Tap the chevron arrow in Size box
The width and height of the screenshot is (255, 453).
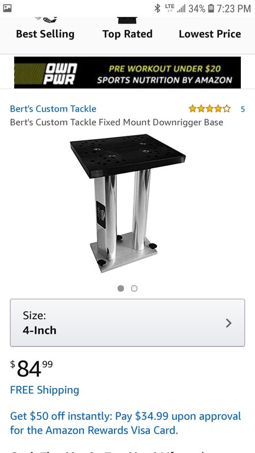coord(228,323)
